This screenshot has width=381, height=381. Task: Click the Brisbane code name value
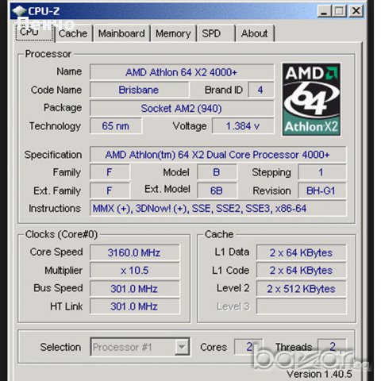(x=139, y=90)
